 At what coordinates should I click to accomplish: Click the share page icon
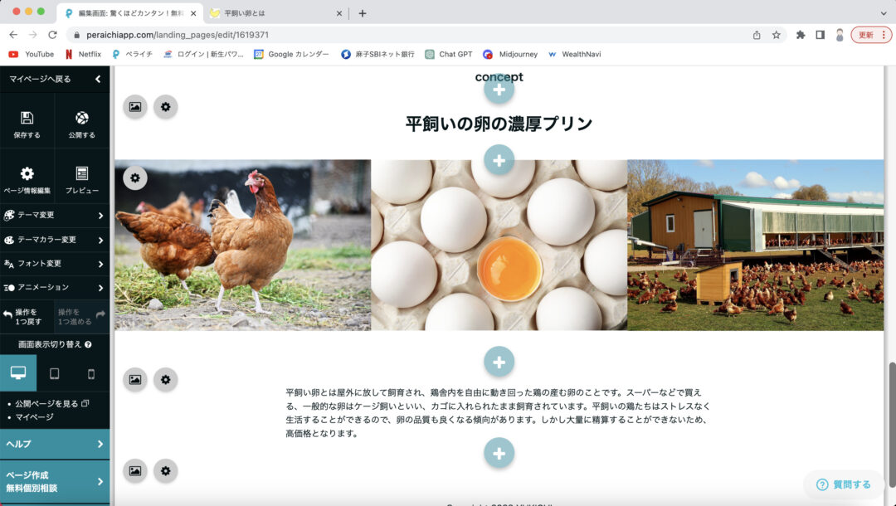757,35
